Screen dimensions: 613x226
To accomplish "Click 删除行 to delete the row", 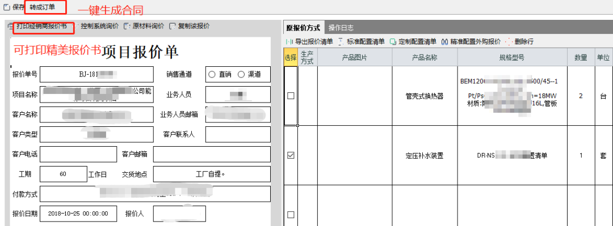I will tap(524, 41).
